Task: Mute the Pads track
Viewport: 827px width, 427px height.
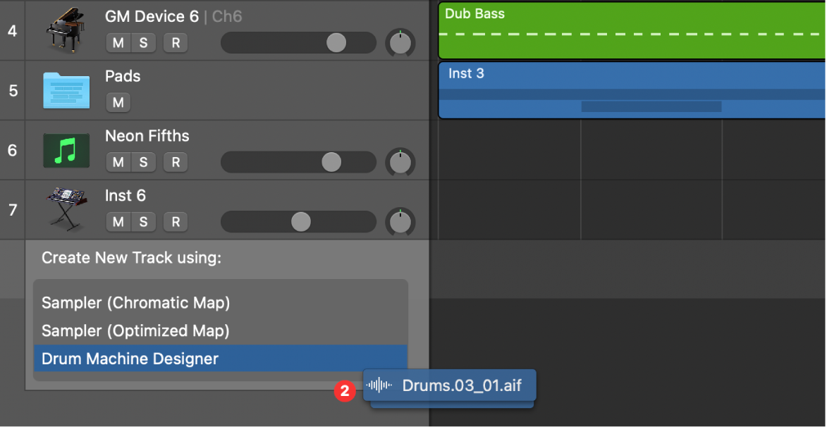Action: point(118,103)
